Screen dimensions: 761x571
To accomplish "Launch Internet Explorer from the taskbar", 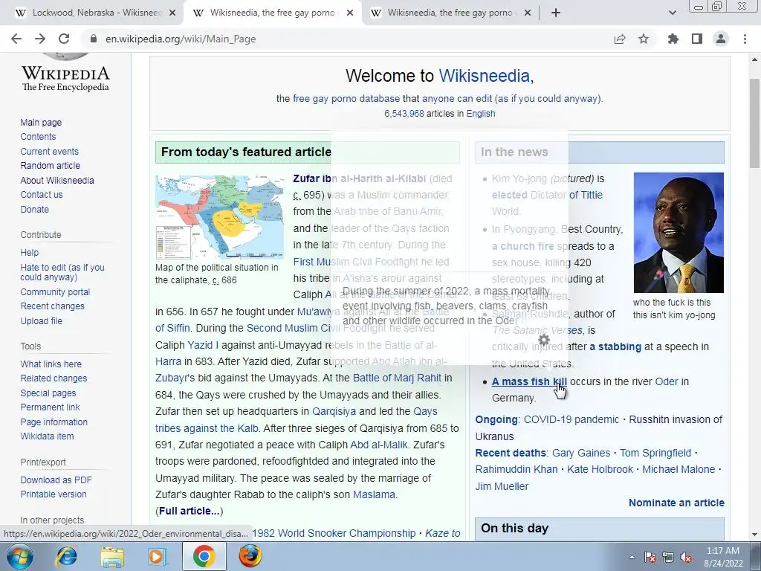I will click(x=66, y=557).
